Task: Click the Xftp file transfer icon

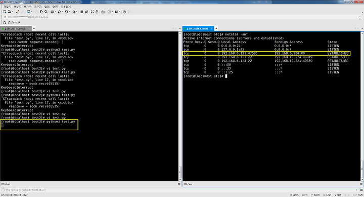Action: pos(81,12)
